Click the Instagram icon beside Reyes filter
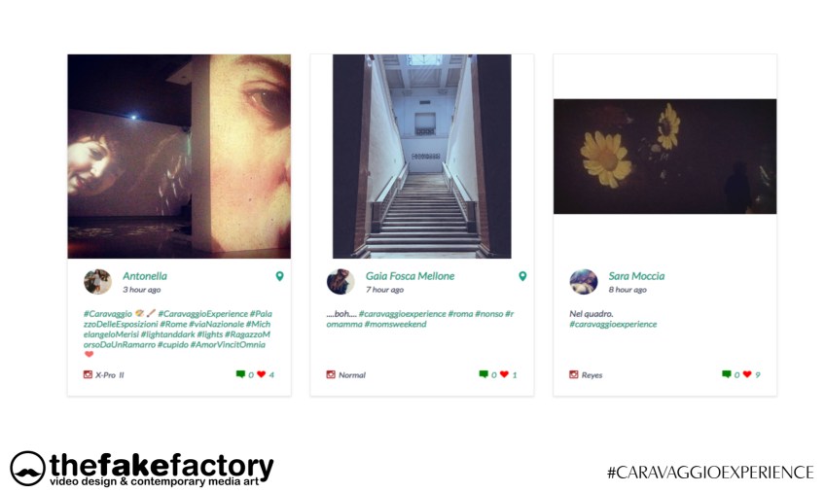Viewport: 825px width, 493px height. [x=573, y=374]
